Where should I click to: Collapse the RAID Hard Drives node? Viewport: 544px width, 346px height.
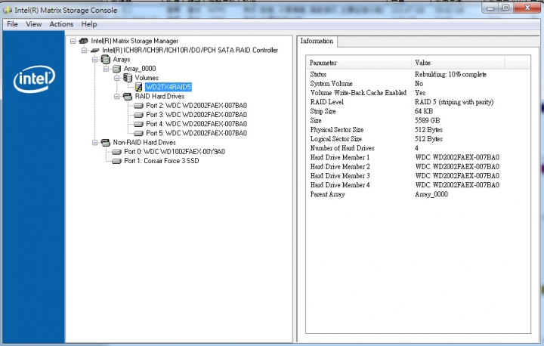pos(117,96)
